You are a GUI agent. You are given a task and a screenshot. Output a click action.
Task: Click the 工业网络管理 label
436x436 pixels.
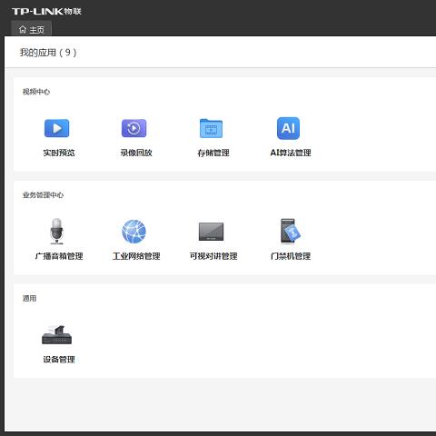(136, 256)
